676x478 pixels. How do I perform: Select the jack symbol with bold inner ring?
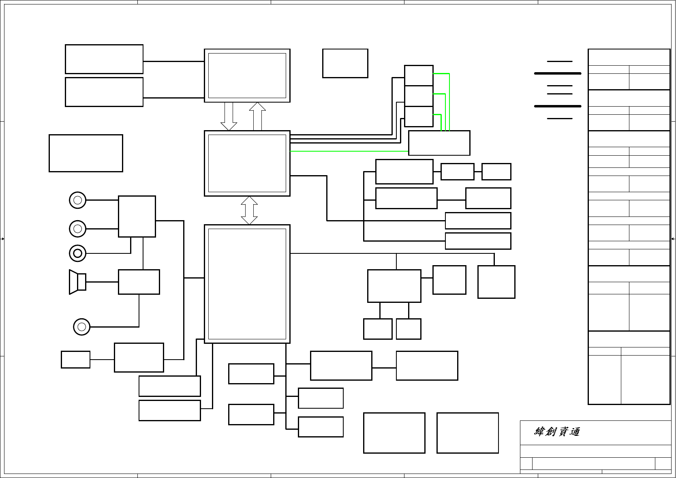(x=77, y=253)
